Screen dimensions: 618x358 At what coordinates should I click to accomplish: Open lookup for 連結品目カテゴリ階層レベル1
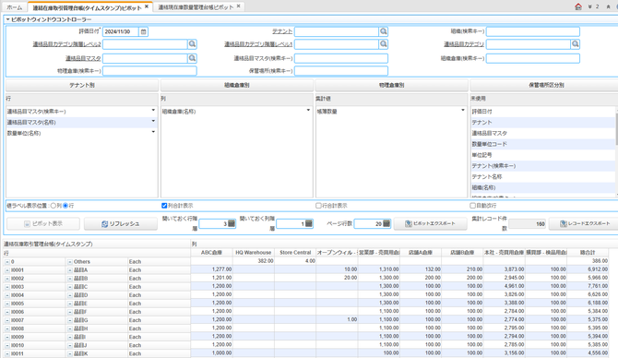pos(383,44)
